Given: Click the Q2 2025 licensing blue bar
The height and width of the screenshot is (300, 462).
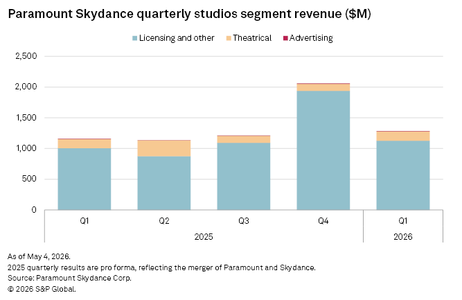Looking at the screenshot, I should pyautogui.click(x=164, y=183).
